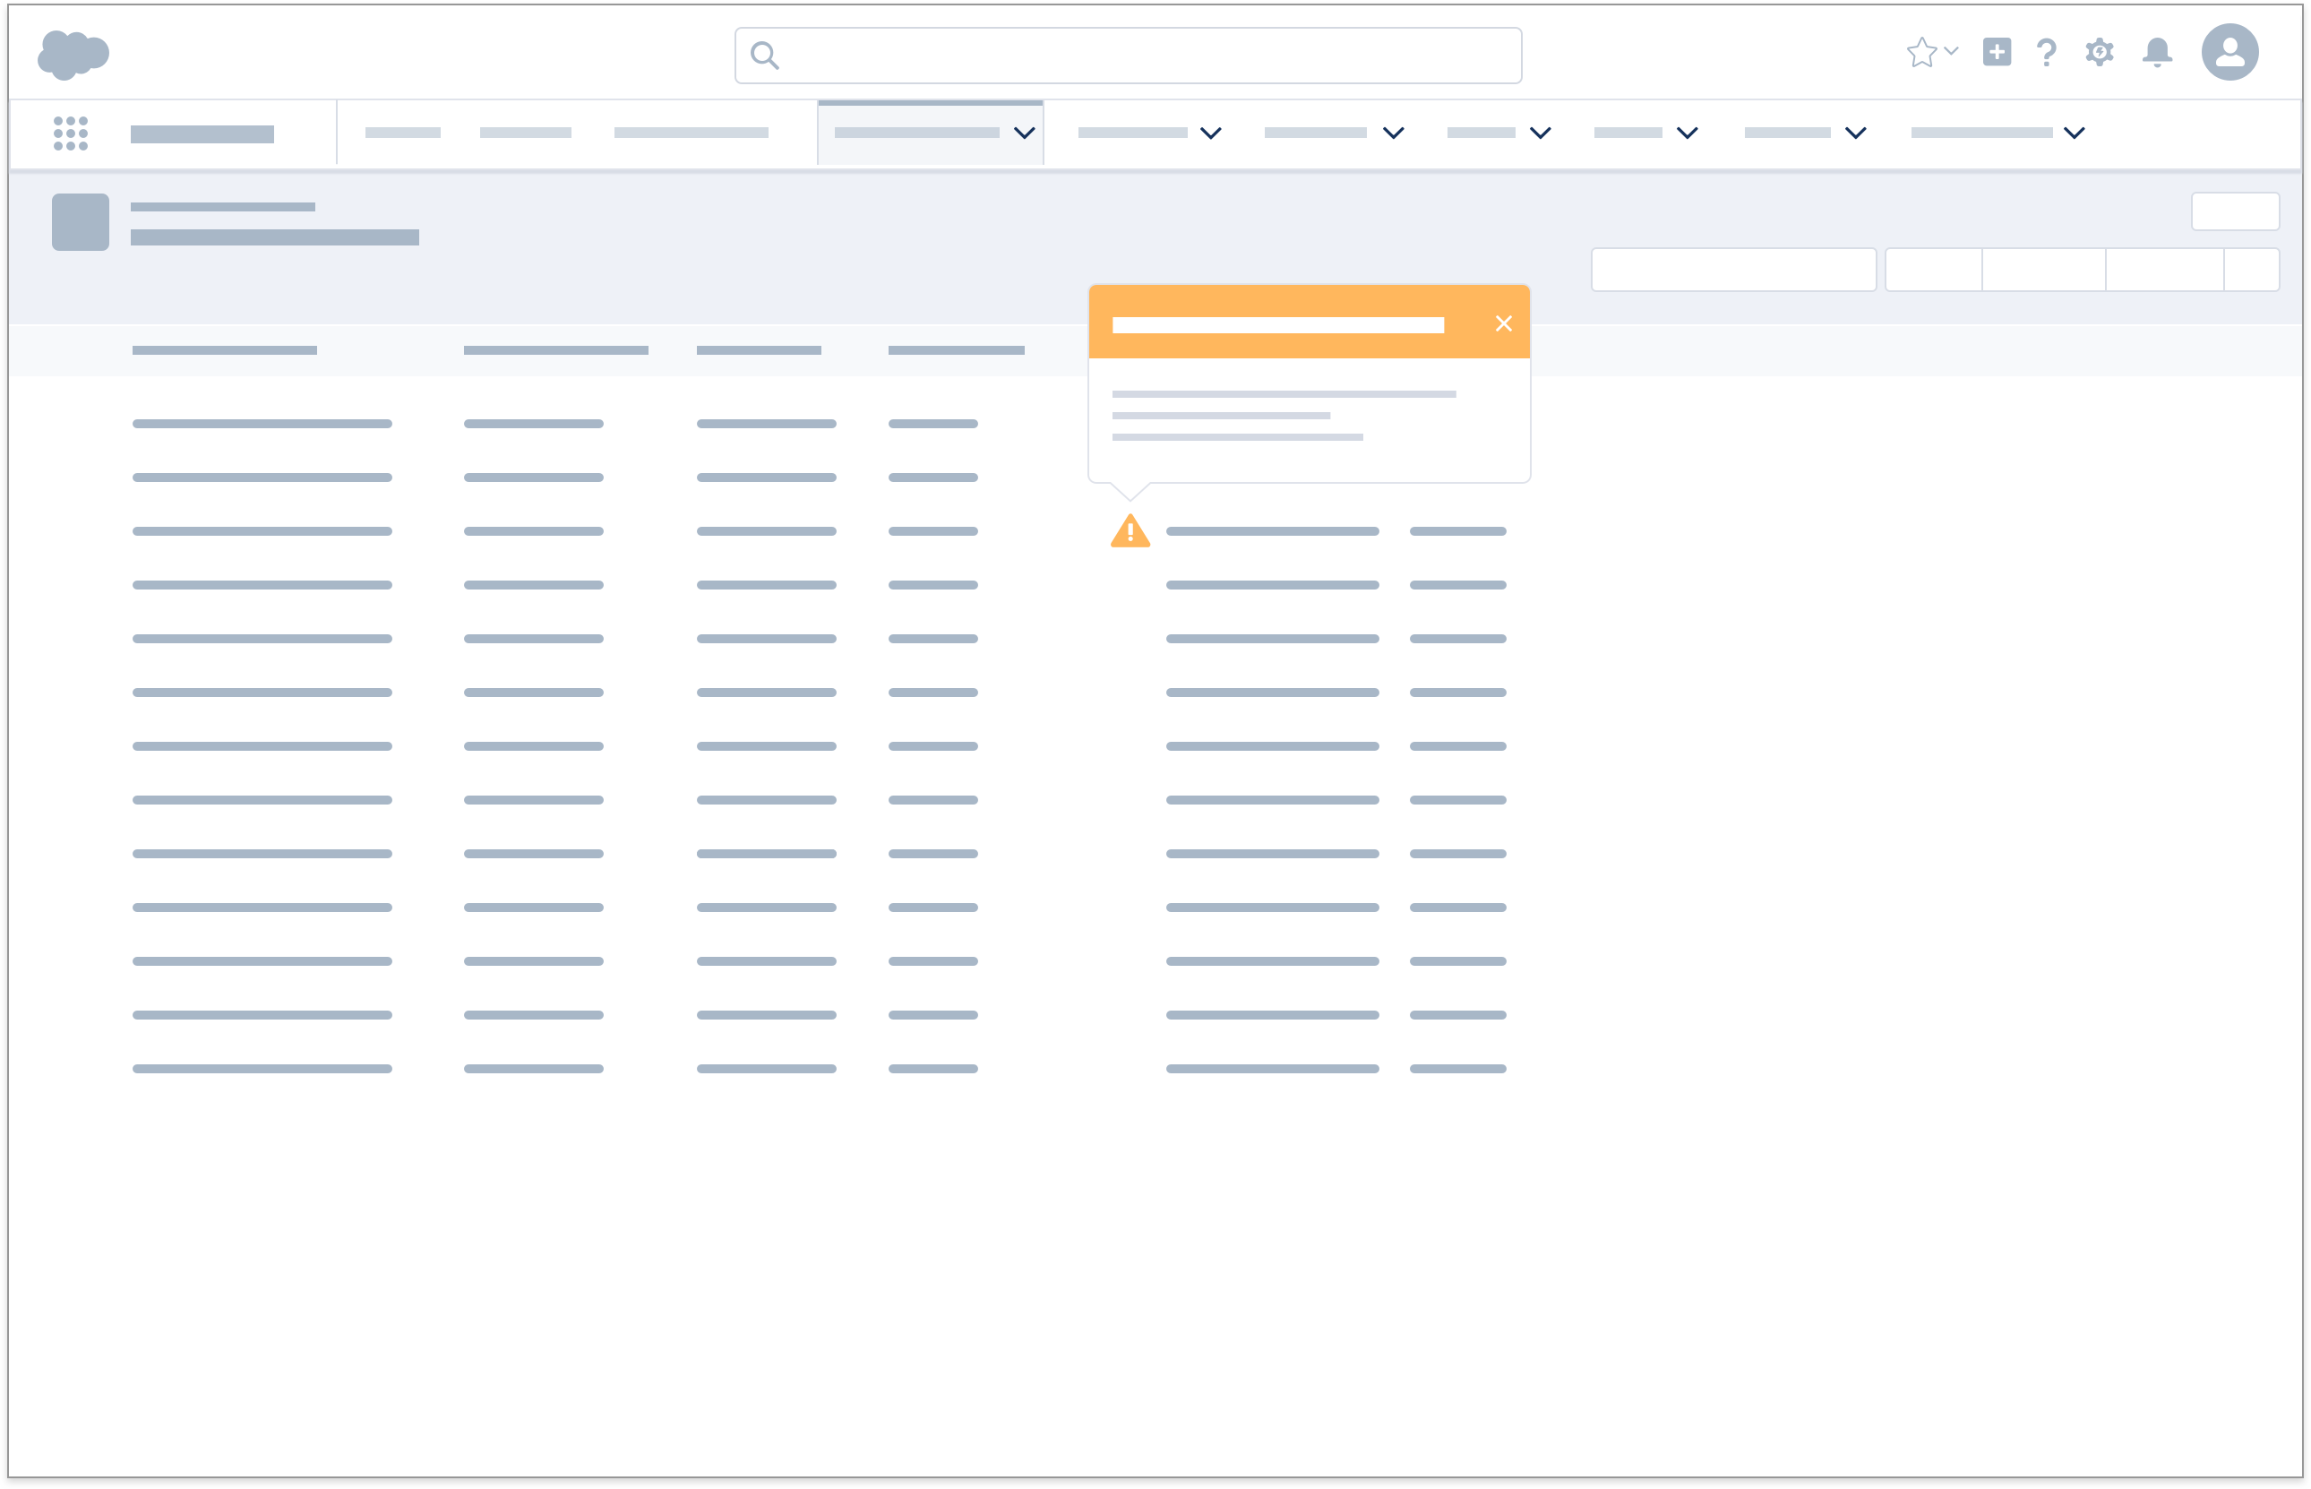Open the Help question mark icon
2311x1489 pixels.
(x=2046, y=53)
